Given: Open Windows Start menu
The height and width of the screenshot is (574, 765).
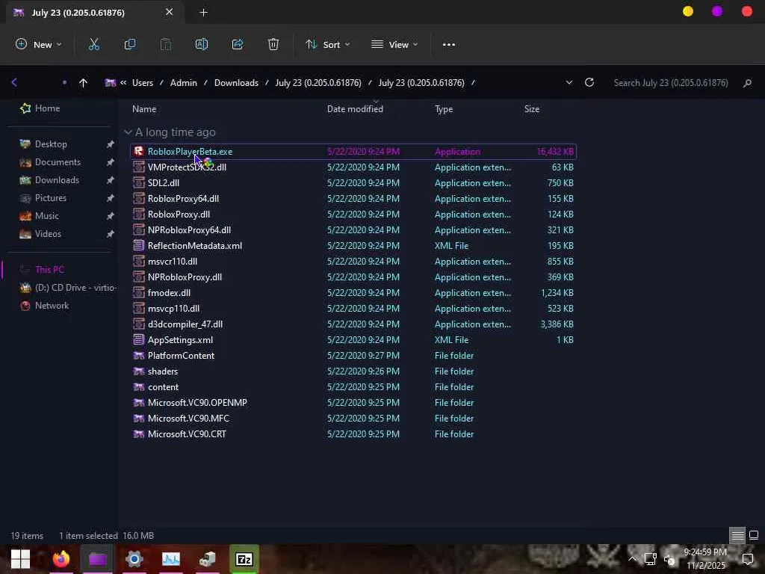Looking at the screenshot, I should click(20, 559).
